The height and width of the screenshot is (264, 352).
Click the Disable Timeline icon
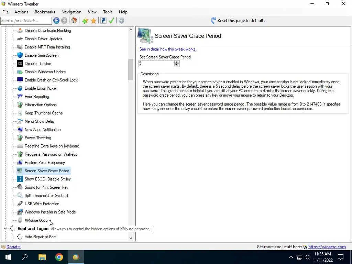(20, 64)
